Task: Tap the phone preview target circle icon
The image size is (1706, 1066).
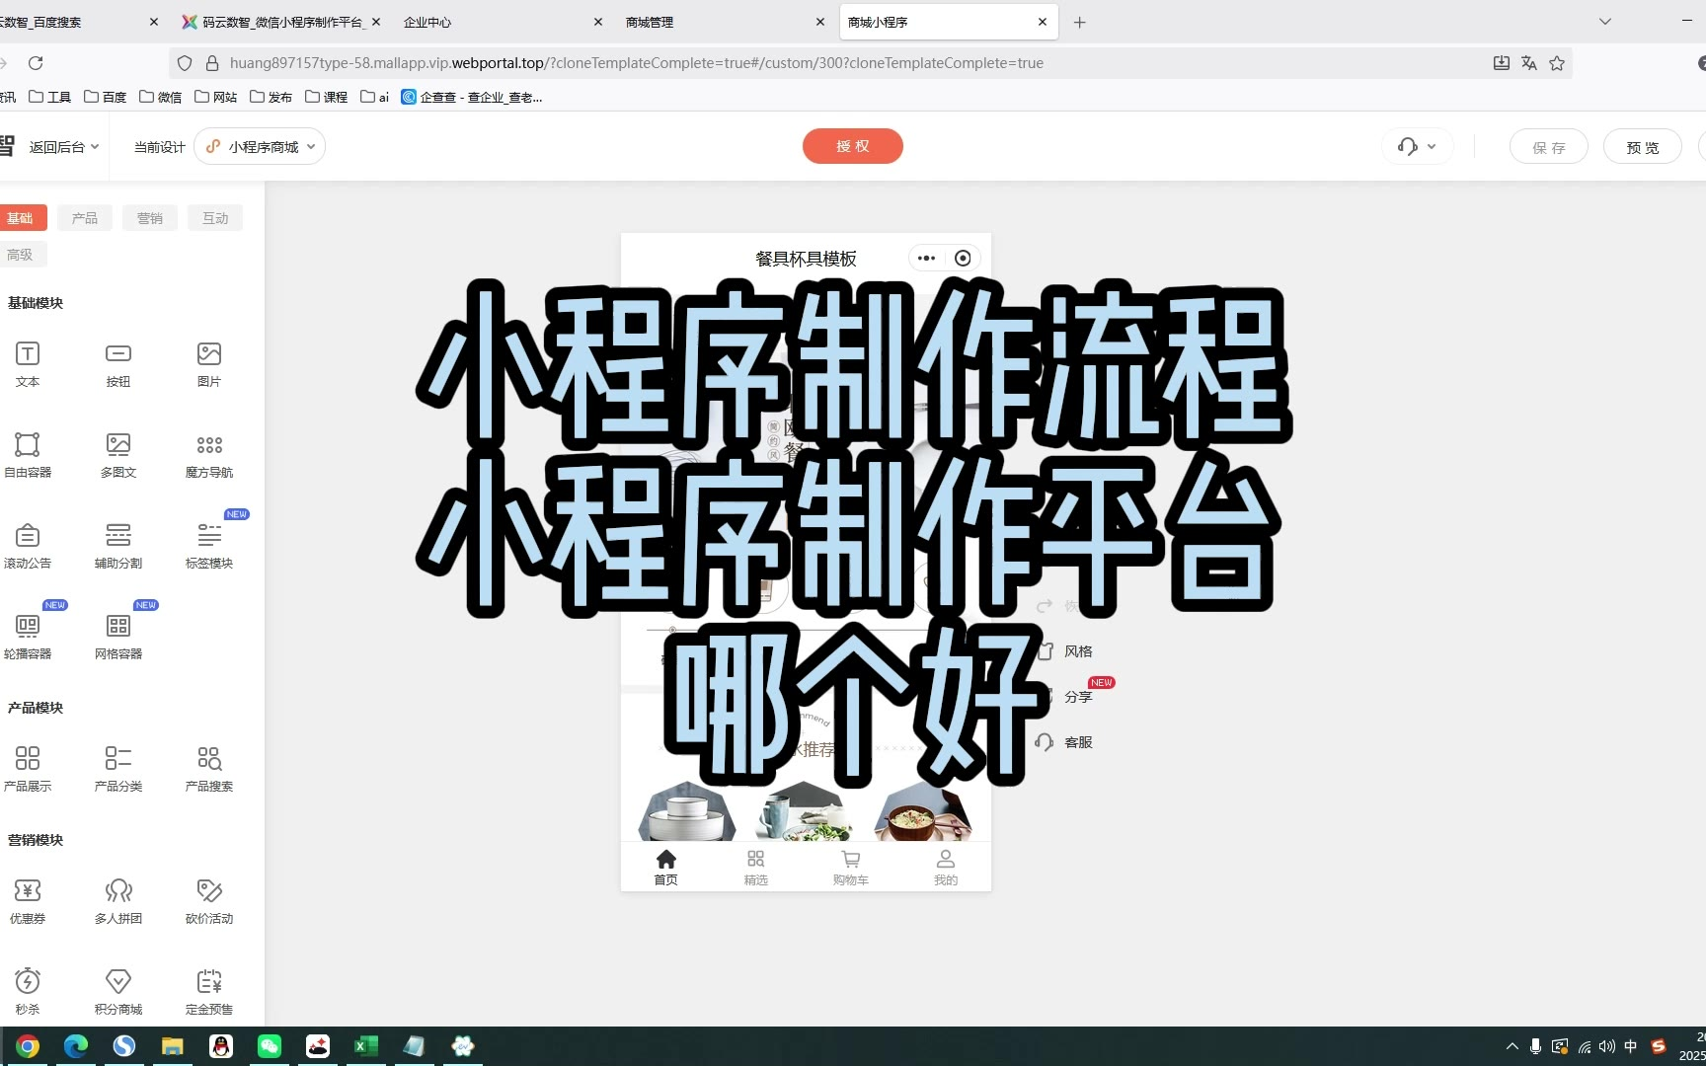Action: pos(963,259)
